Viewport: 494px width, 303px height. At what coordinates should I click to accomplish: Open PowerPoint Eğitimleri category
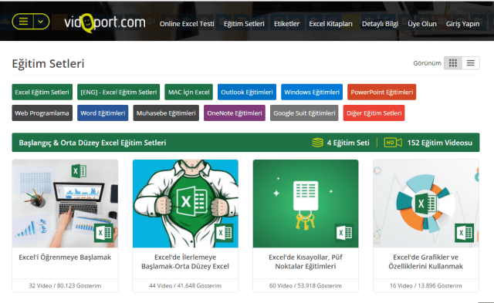click(382, 93)
